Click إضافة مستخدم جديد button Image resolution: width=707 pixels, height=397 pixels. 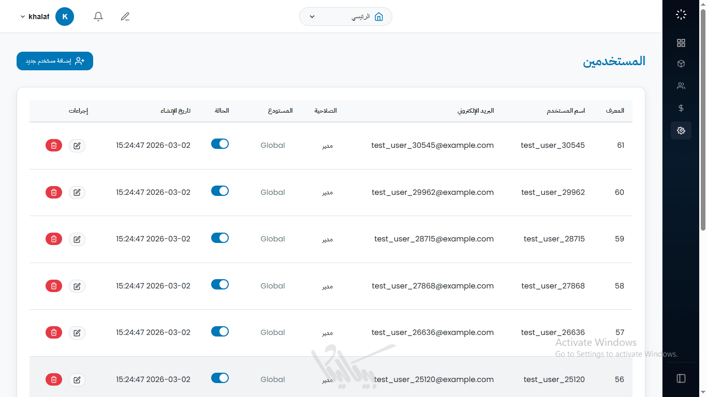point(55,61)
